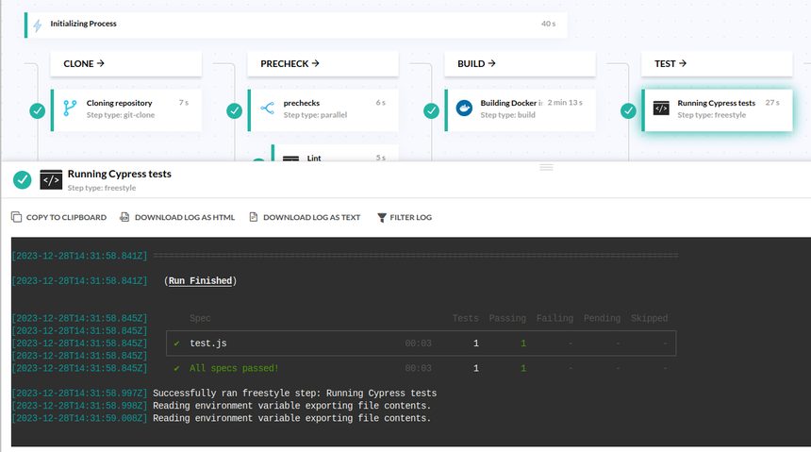Click the freestyle code icon in TEST stage
Viewport: 811px width, 452px height.
pos(660,109)
